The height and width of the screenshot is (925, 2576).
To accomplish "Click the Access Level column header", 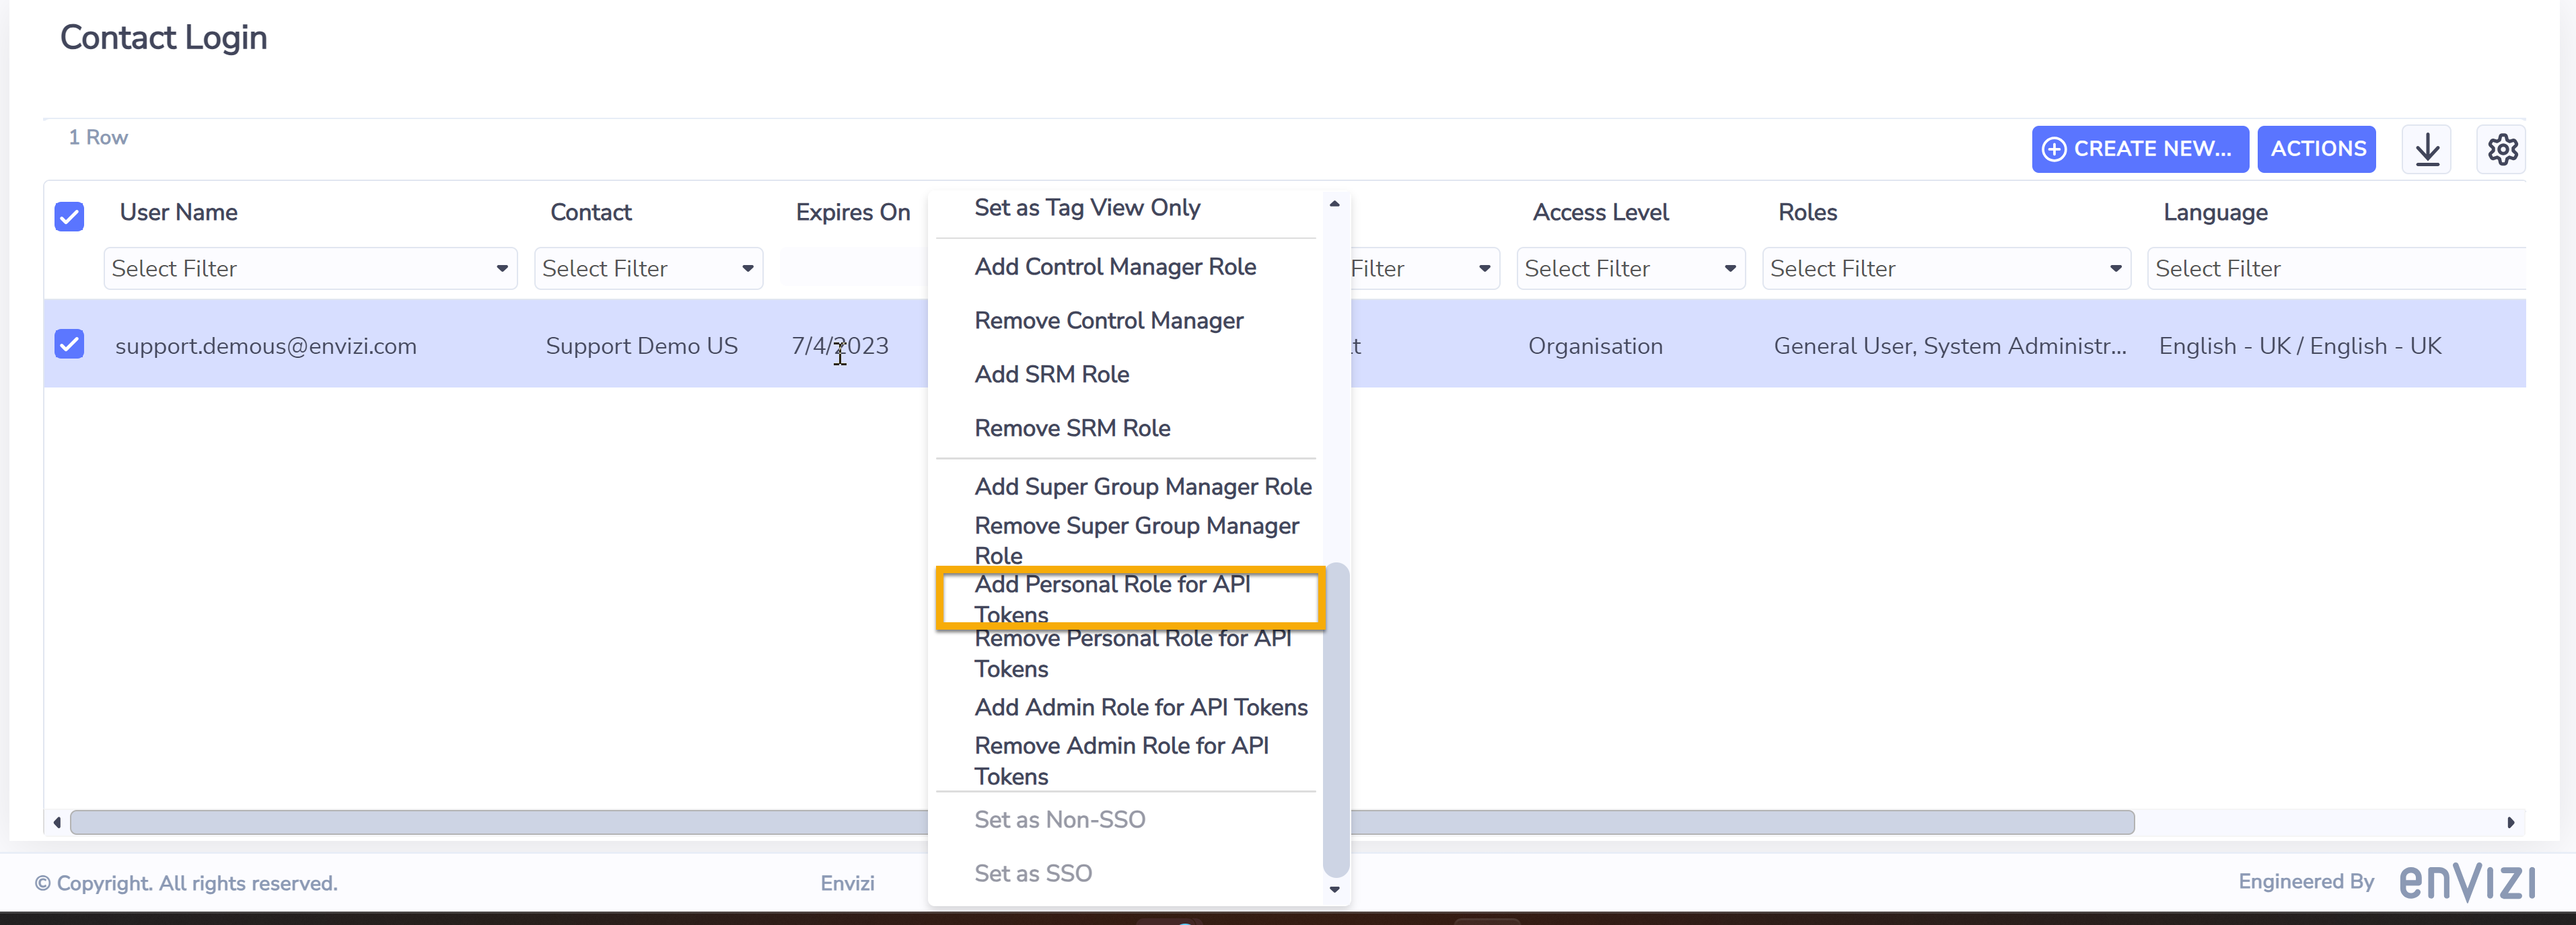I will point(1600,213).
